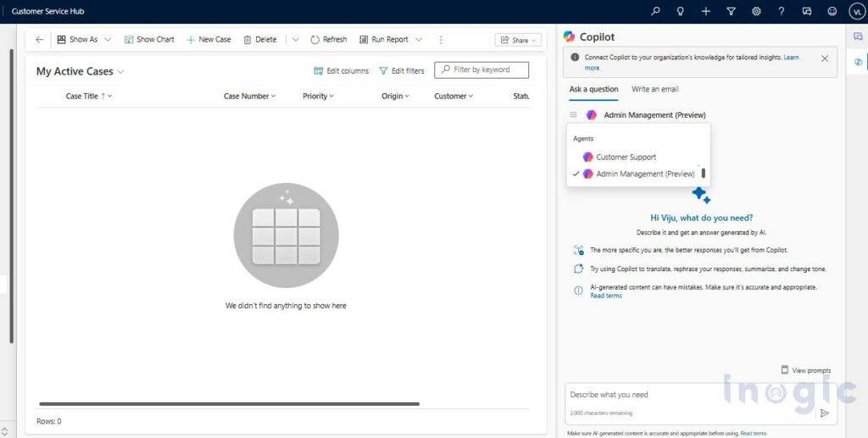The image size is (868, 438).
Task: Click the Rows: 0 status text
Action: point(48,421)
